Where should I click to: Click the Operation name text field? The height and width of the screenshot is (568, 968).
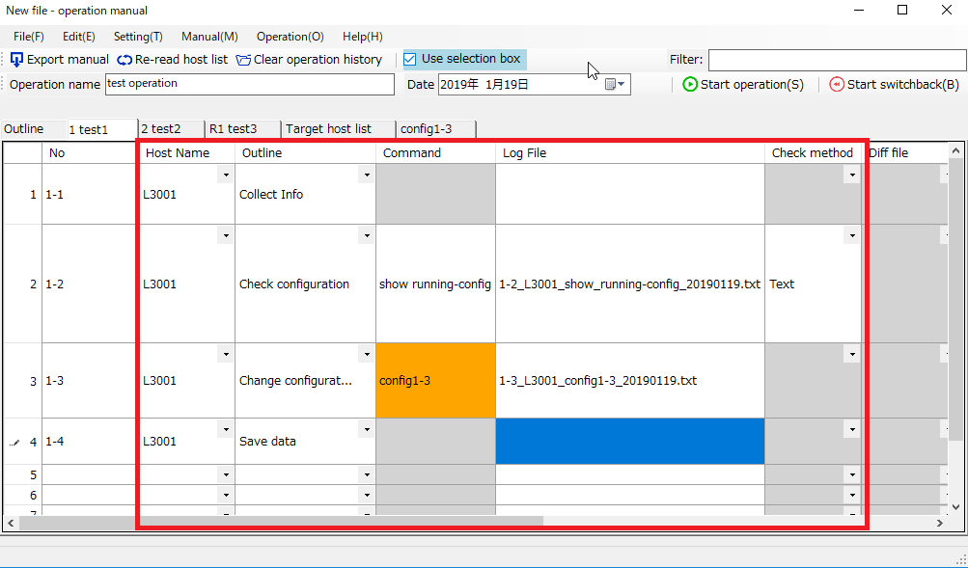[x=249, y=85]
